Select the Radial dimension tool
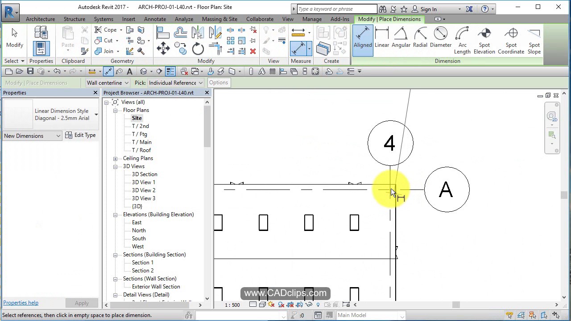Image resolution: width=571 pixels, height=321 pixels. pyautogui.click(x=420, y=39)
